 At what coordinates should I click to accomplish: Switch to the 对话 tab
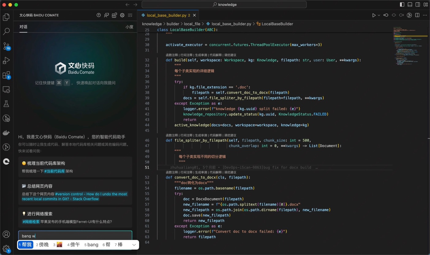click(x=23, y=27)
